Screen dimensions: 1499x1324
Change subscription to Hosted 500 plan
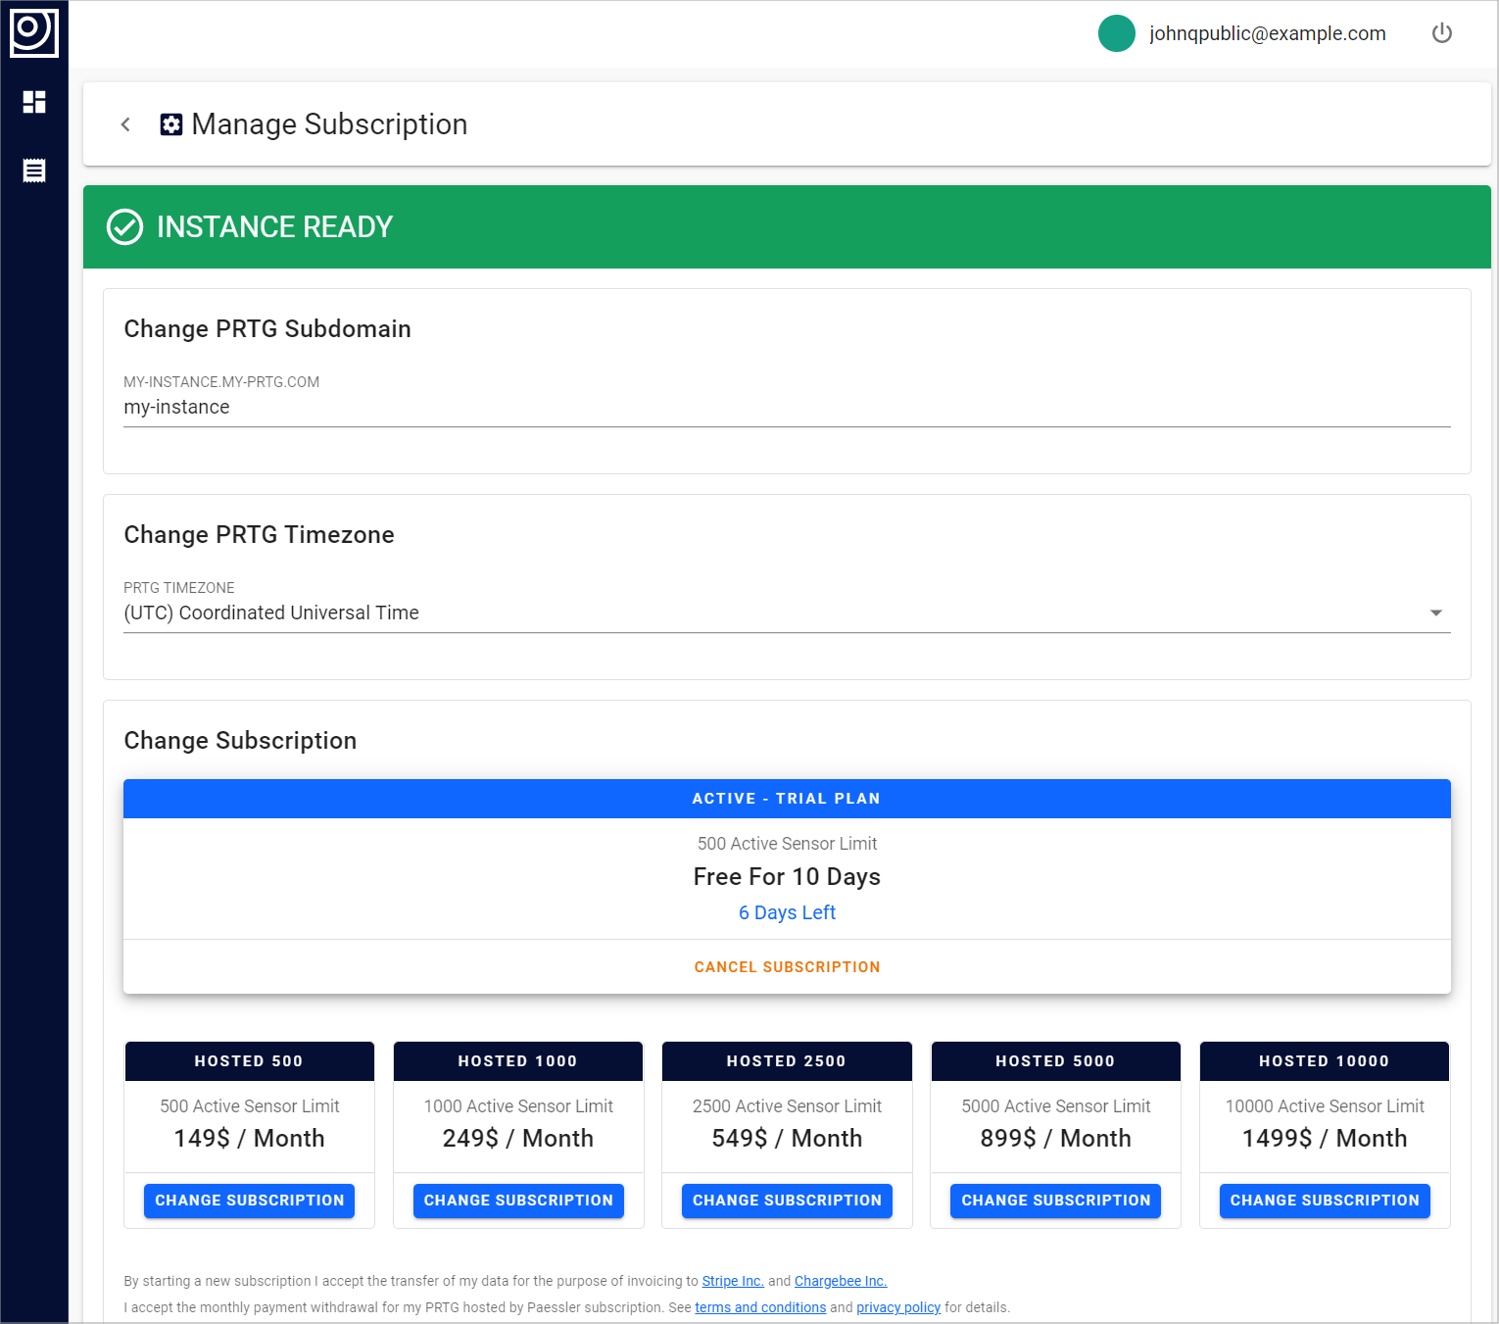[249, 1201]
